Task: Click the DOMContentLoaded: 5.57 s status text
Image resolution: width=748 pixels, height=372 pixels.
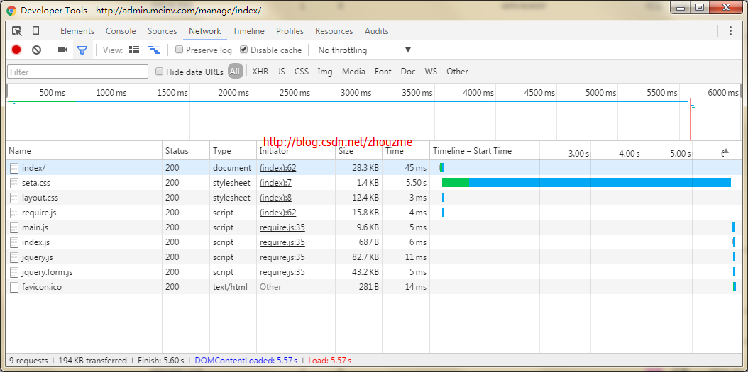Action: (246, 361)
